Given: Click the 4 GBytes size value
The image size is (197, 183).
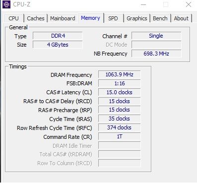Looking at the screenshot, I should coord(58,45).
